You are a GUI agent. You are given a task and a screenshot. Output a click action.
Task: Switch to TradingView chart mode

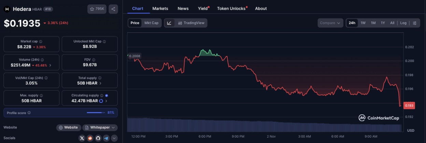[191, 23]
